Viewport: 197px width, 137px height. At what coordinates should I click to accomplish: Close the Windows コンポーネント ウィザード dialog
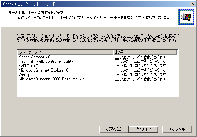[193, 4]
